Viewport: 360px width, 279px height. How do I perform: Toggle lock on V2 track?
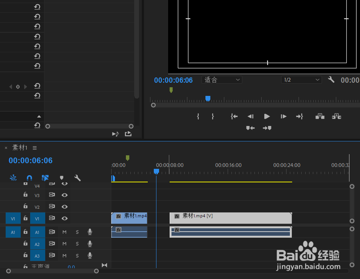[26, 206]
